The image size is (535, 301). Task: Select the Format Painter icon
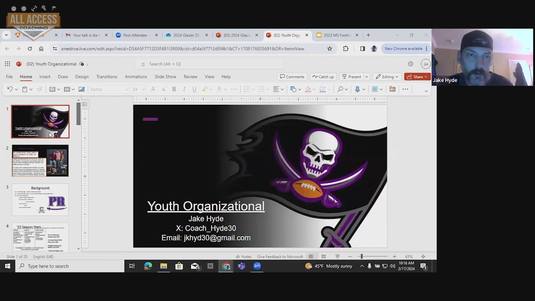(x=40, y=89)
